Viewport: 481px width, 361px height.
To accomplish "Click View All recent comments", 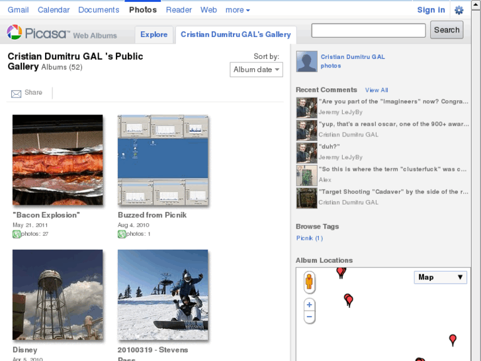I will [x=376, y=90].
